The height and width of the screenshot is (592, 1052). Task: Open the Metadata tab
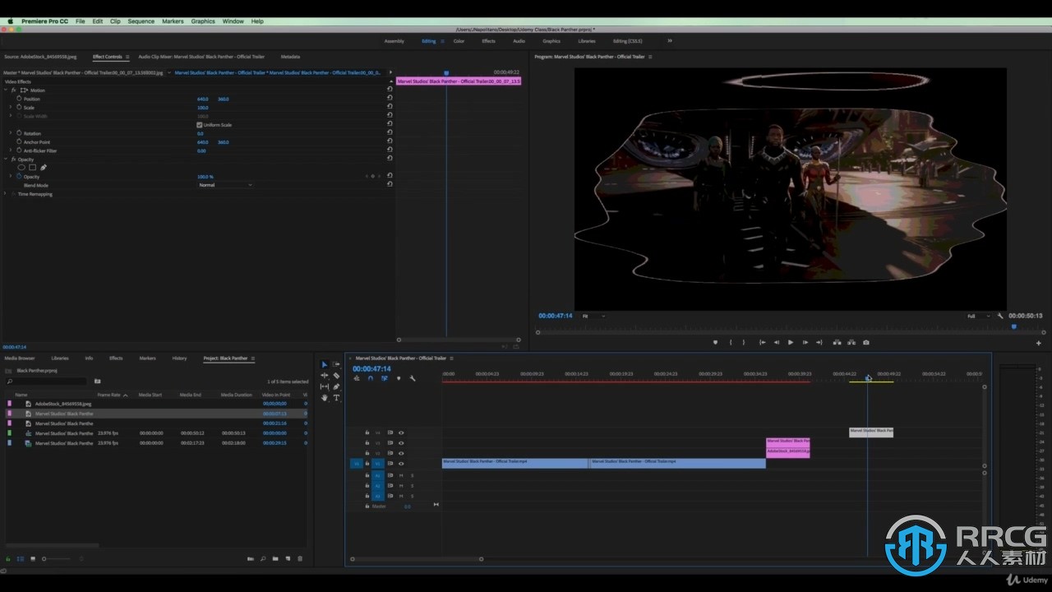(x=290, y=57)
